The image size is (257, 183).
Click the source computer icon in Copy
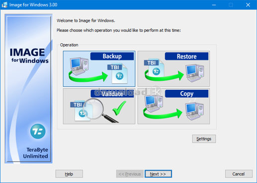point(154,104)
